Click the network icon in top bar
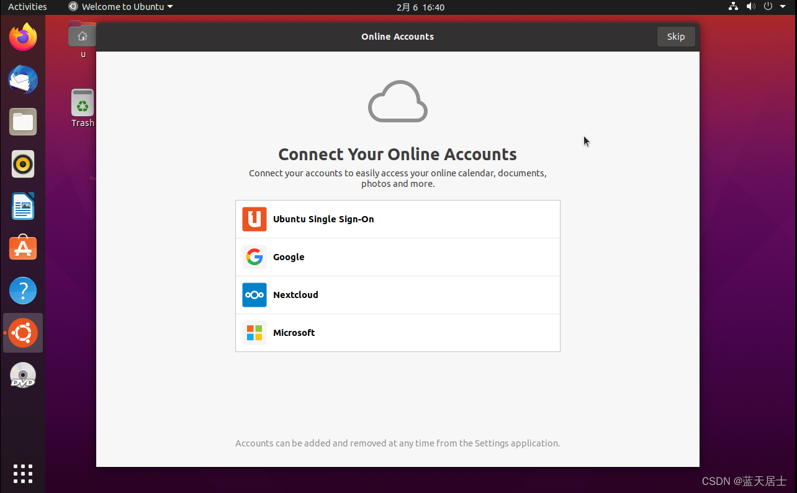Image resolution: width=797 pixels, height=493 pixels. 733,7
